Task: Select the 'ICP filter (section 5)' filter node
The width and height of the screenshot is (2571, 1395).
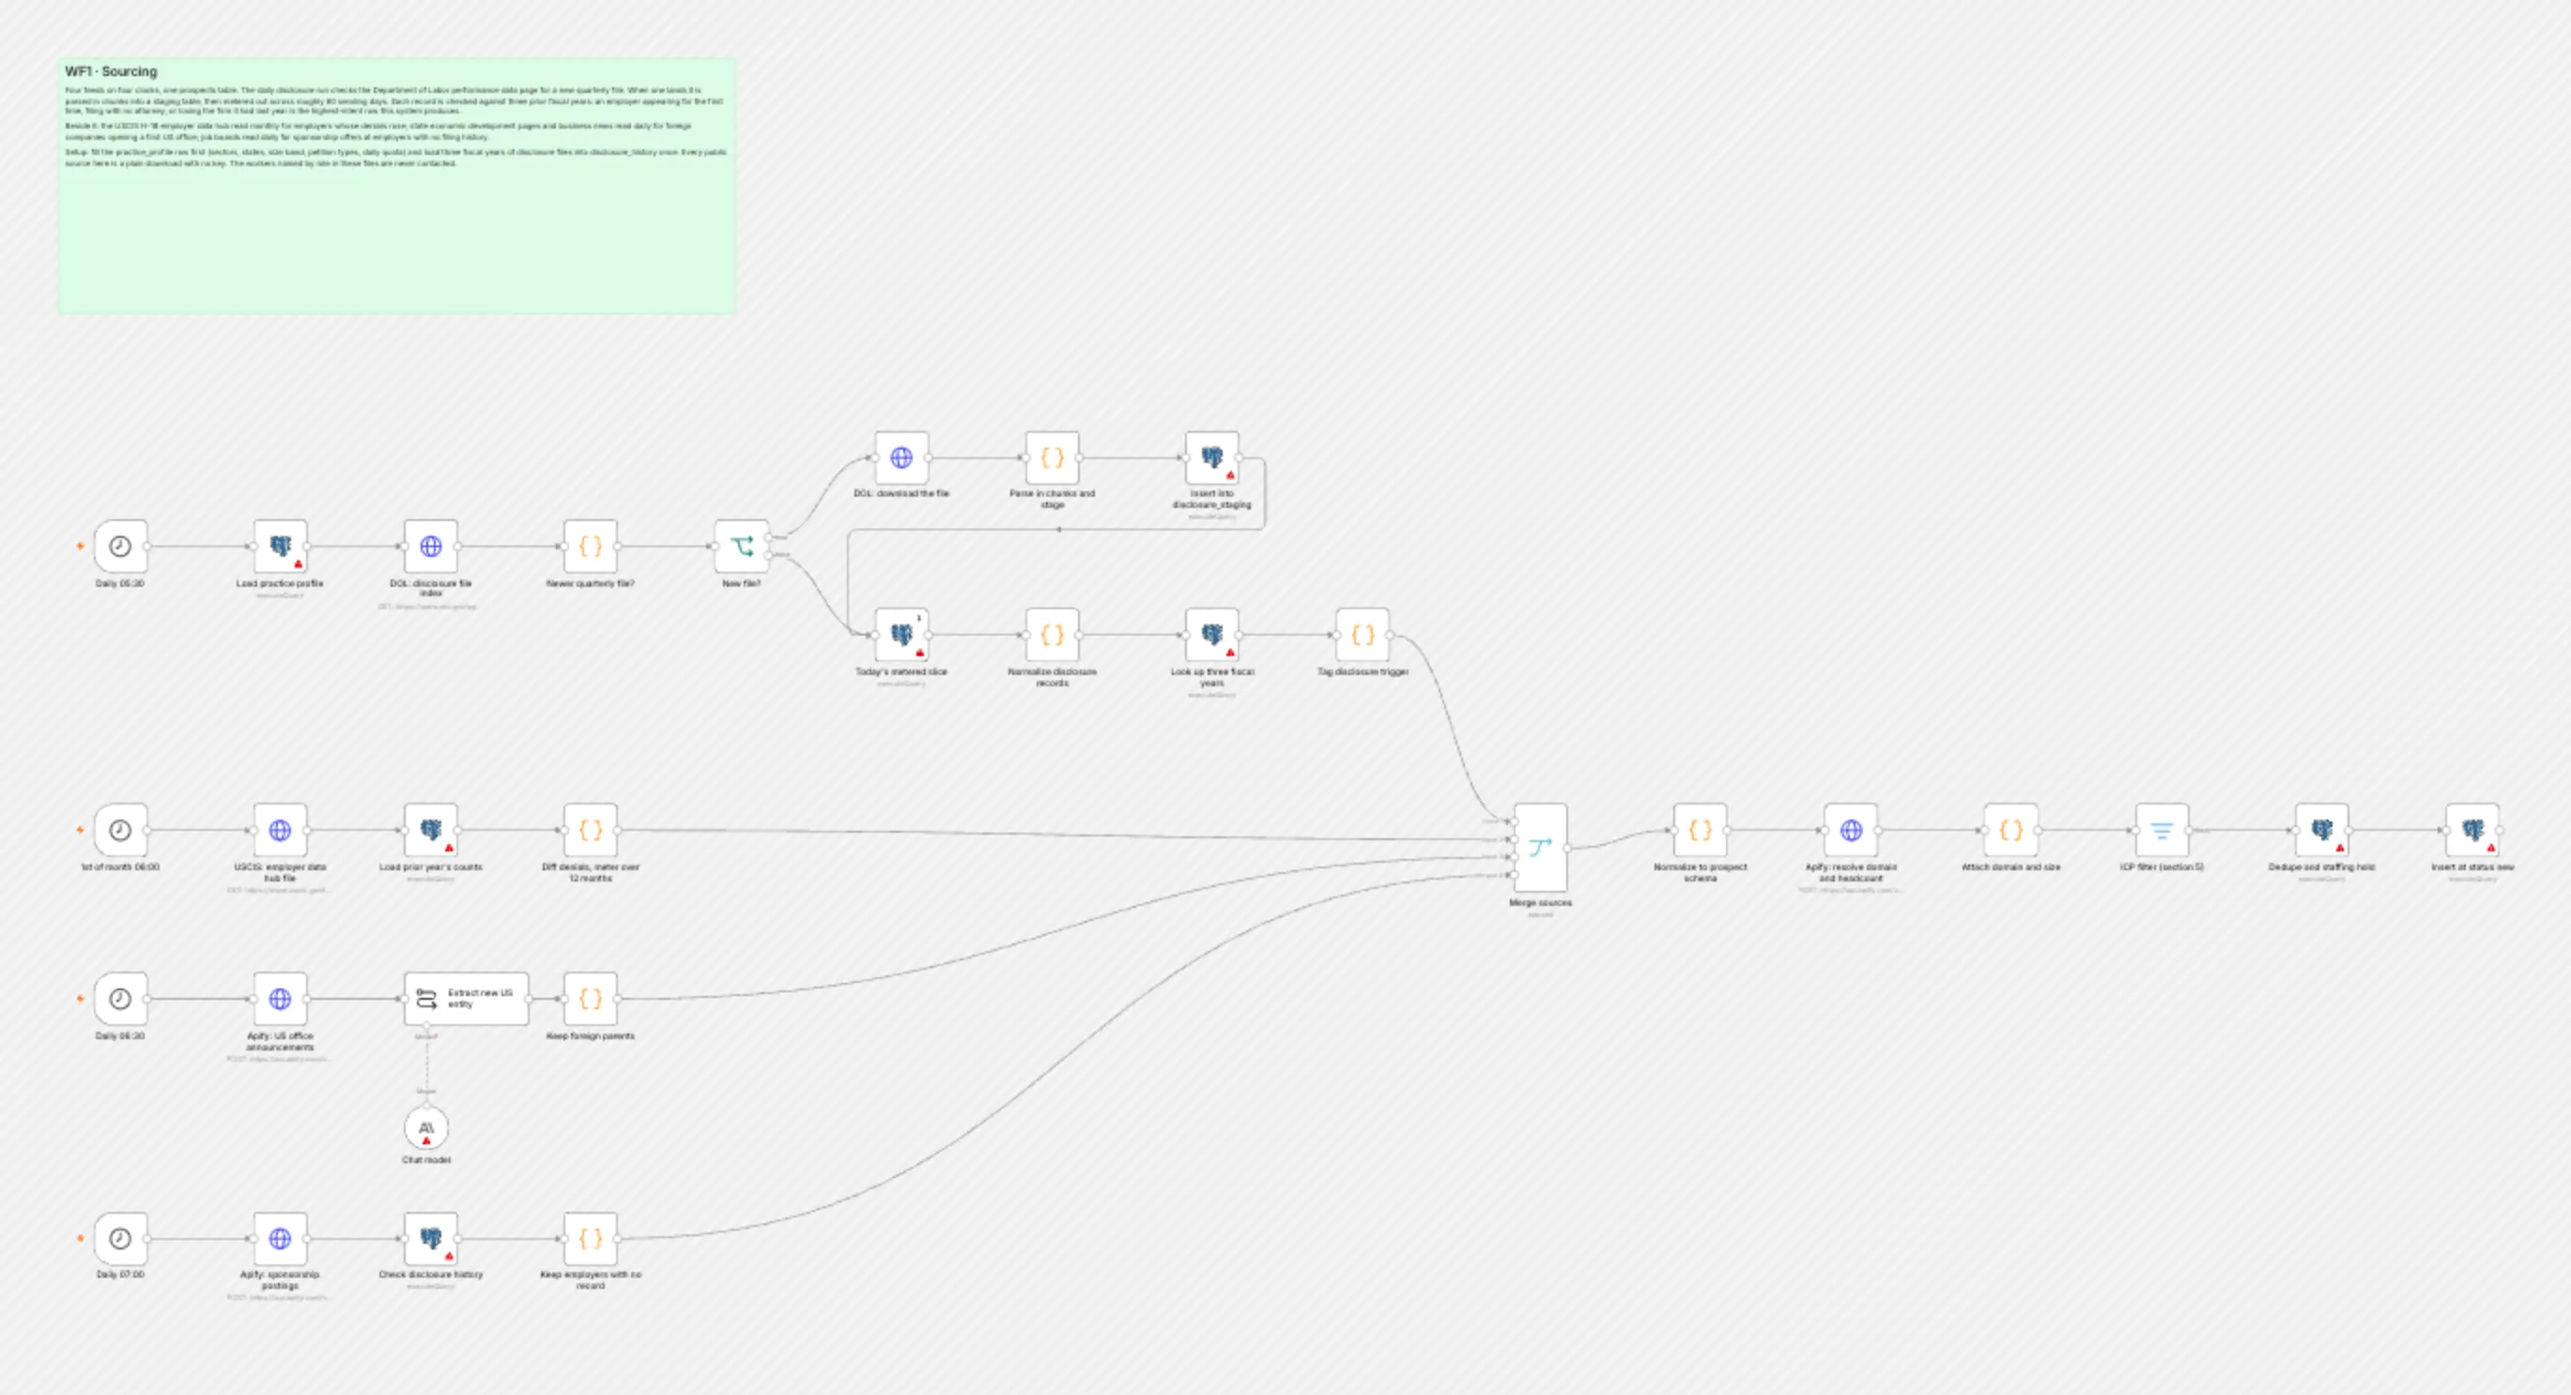Action: point(2162,830)
